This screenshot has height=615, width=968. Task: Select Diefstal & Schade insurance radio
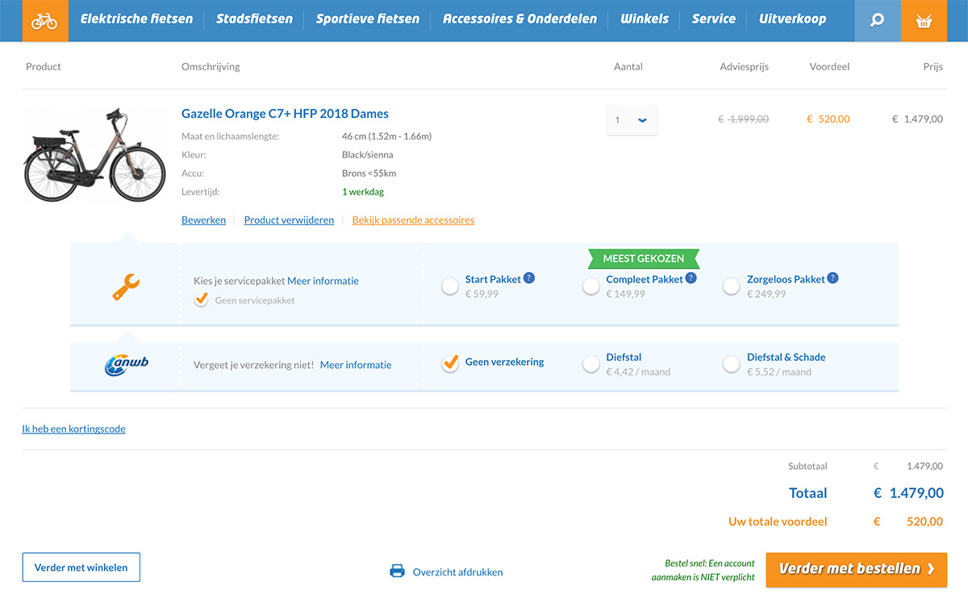[x=732, y=365]
